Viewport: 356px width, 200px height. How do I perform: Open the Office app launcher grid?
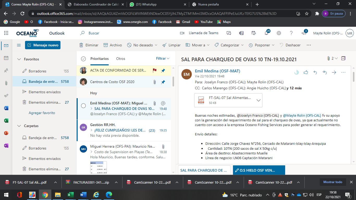[6, 33]
